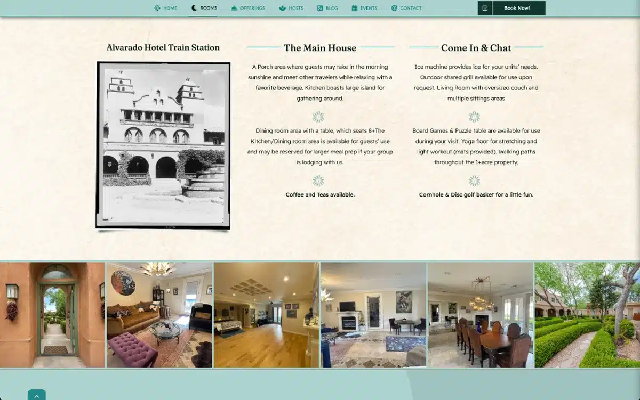
Task: Click the archway entry photo in the gallery
Action: pyautogui.click(x=53, y=313)
